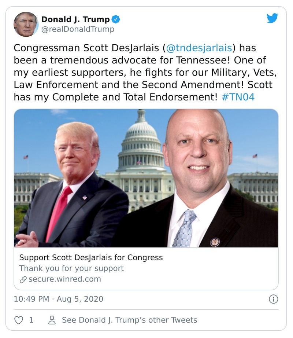Image resolution: width=293 pixels, height=338 pixels.
Task: Select the Donald J. Trump display name
Action: point(75,19)
